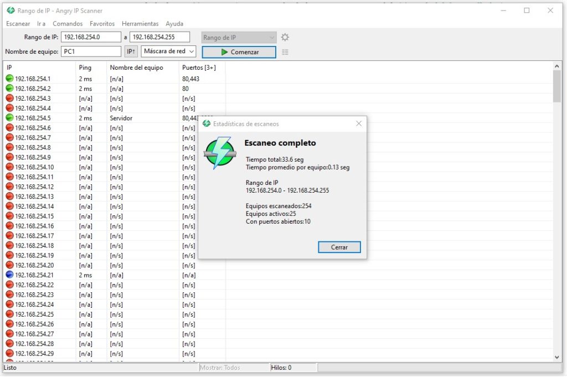Open the Rango de IP feeder dropdown
The width and height of the screenshot is (567, 377).
(x=239, y=37)
